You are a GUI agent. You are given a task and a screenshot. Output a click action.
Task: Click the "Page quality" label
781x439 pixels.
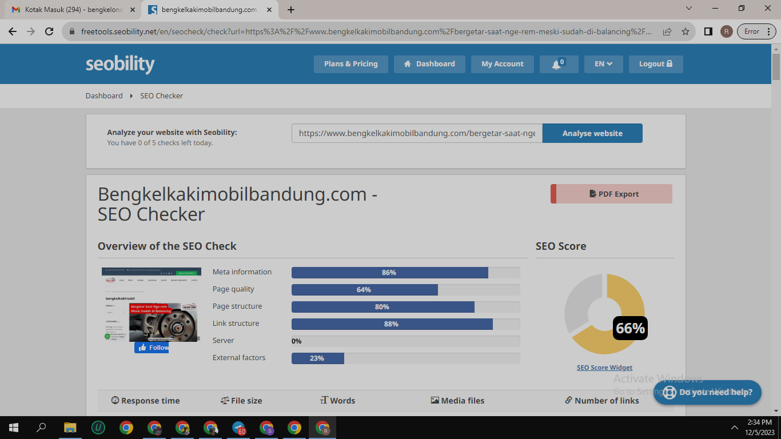pyautogui.click(x=233, y=289)
